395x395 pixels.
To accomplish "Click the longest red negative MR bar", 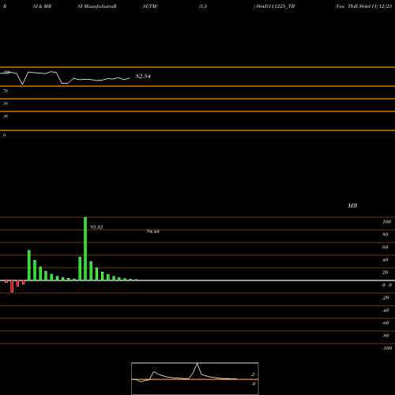I will (12, 286).
